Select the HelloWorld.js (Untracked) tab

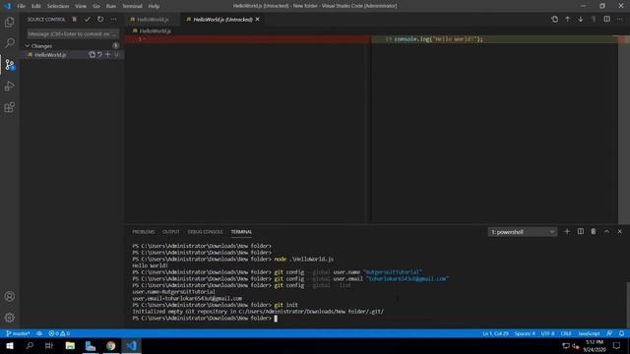tap(222, 20)
